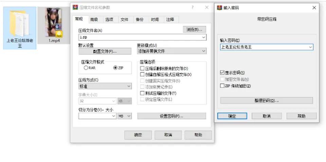326x162 pixels.
Task: Close the 压缩文件名和参数 dialog
Action: (207, 7)
